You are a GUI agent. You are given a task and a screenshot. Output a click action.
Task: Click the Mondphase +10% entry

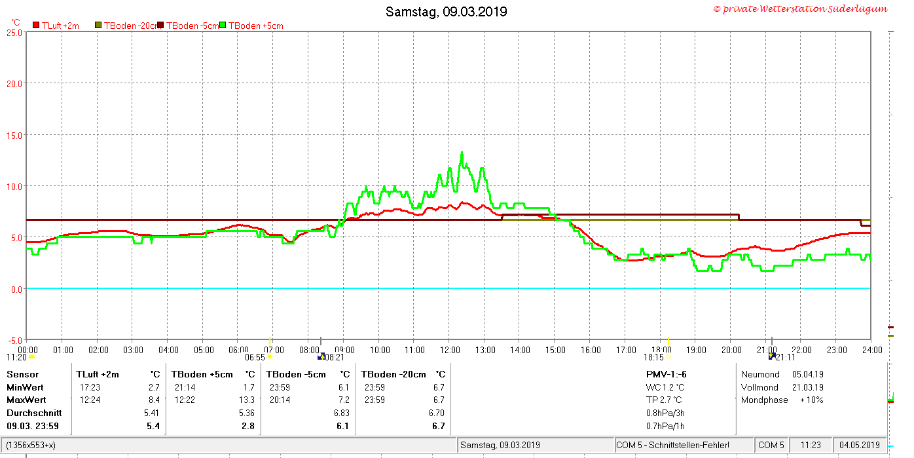(782, 400)
